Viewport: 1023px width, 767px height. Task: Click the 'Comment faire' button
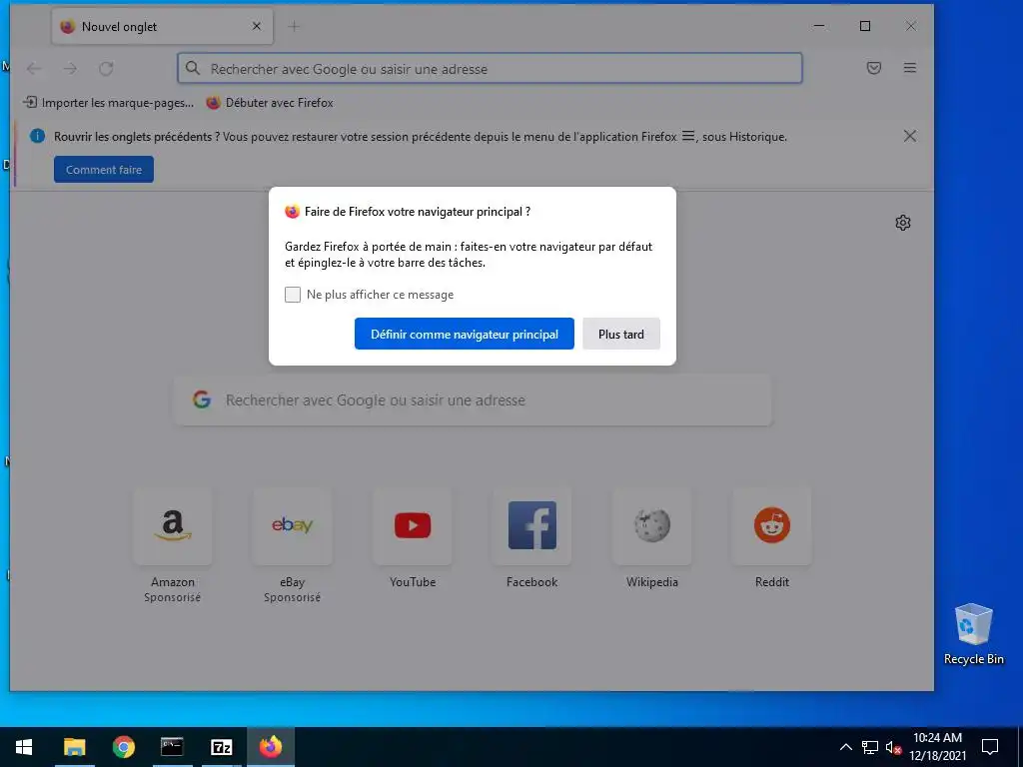(104, 170)
